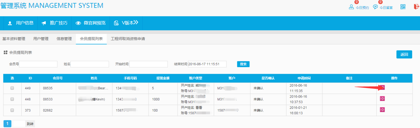Click the red logout icon
This screenshot has width=420, height=128.
(416, 7)
